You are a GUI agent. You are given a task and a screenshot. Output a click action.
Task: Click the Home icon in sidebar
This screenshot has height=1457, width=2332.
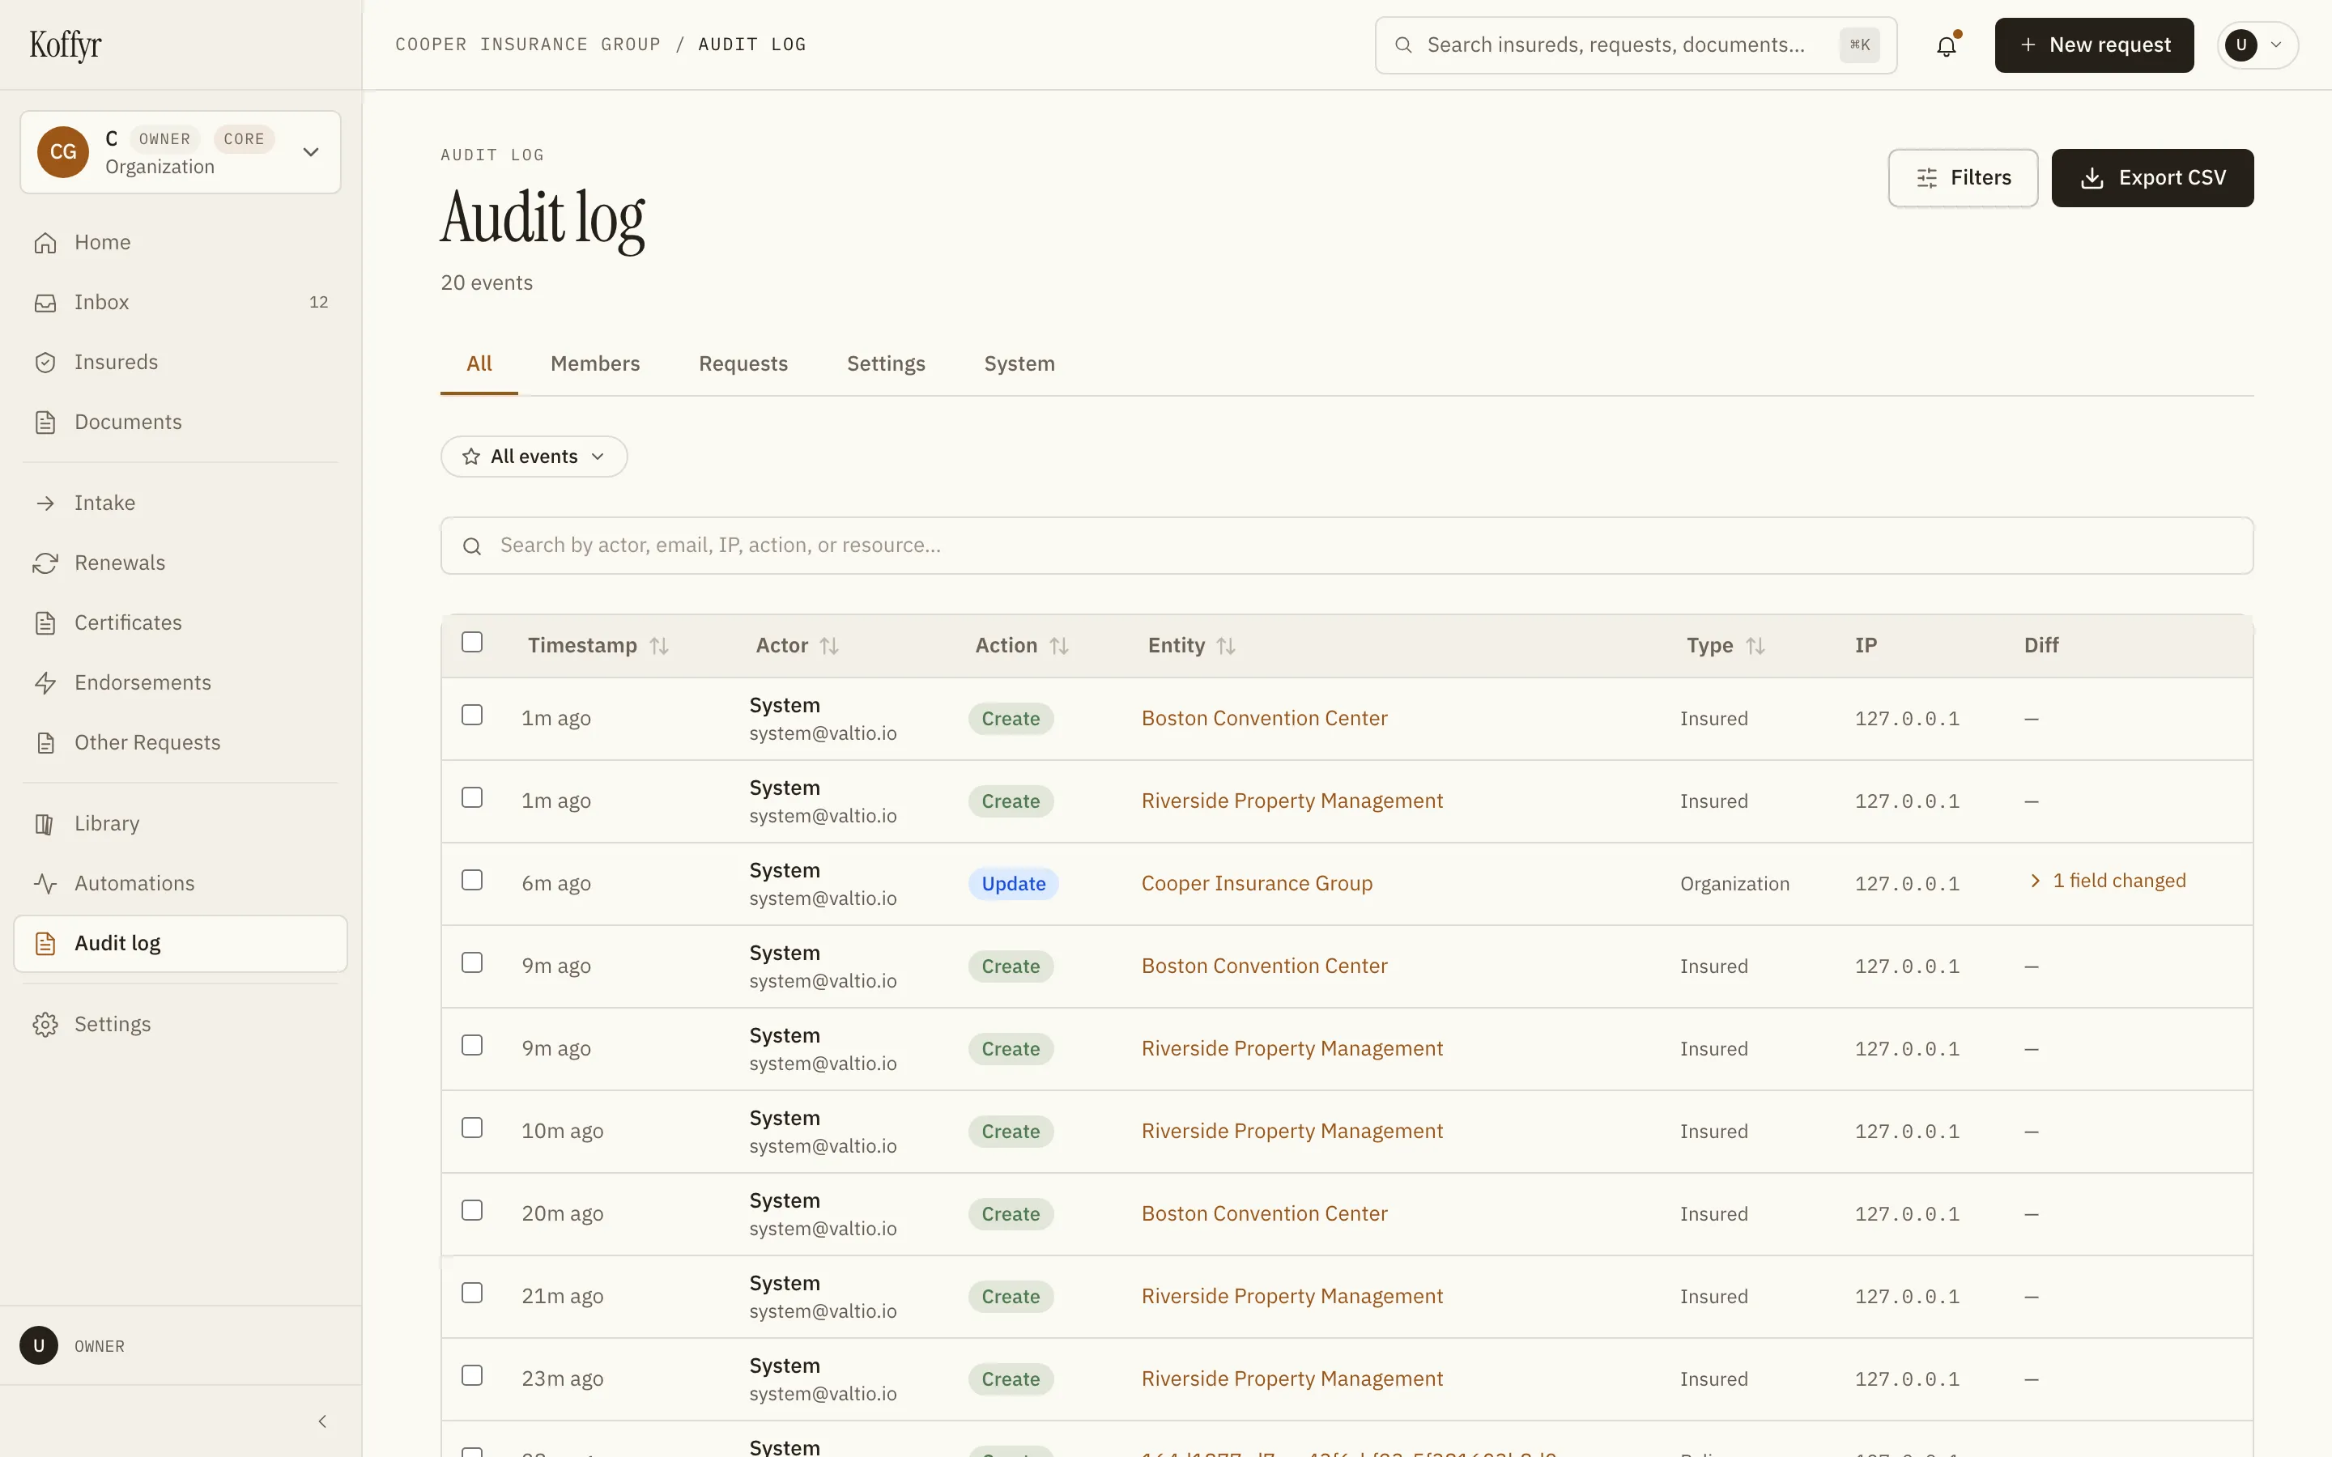(45, 243)
